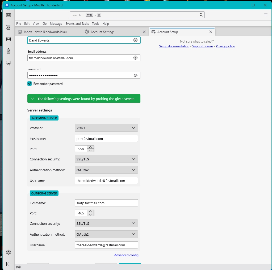The image size is (272, 270).
Task: Open Privacy policy link
Action: point(225,46)
